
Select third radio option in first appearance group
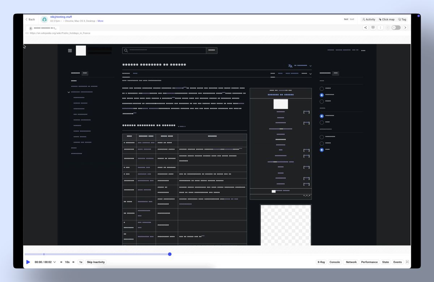click(322, 101)
